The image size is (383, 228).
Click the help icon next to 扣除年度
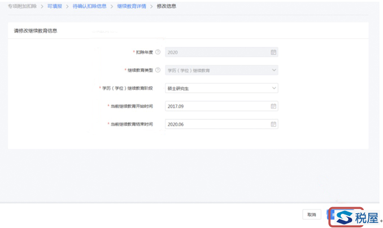click(158, 52)
